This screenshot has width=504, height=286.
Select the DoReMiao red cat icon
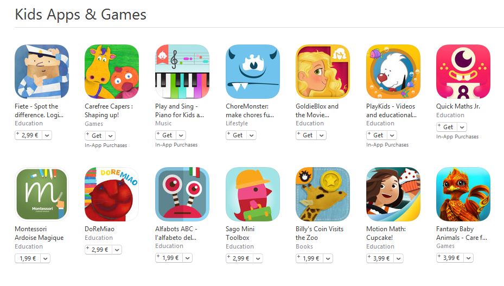pyautogui.click(x=112, y=194)
